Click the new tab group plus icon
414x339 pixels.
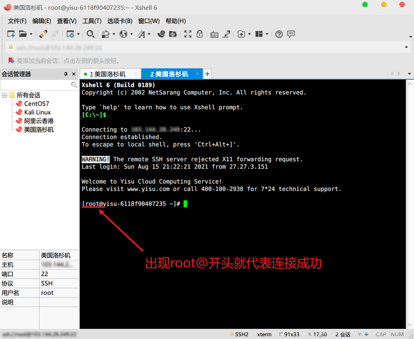(241, 34)
